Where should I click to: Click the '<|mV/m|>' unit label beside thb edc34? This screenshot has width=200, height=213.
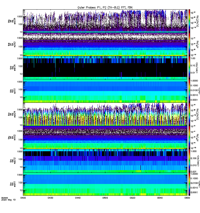(197, 68)
